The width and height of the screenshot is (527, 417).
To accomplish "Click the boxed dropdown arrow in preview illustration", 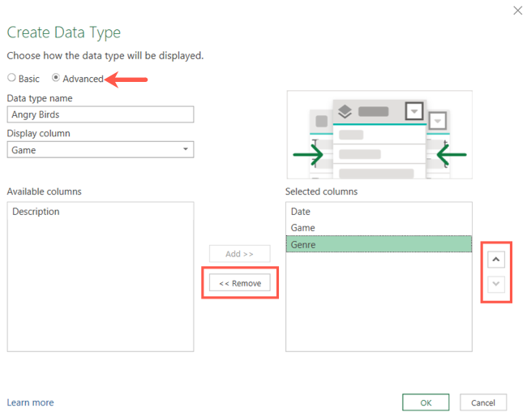I will [413, 111].
